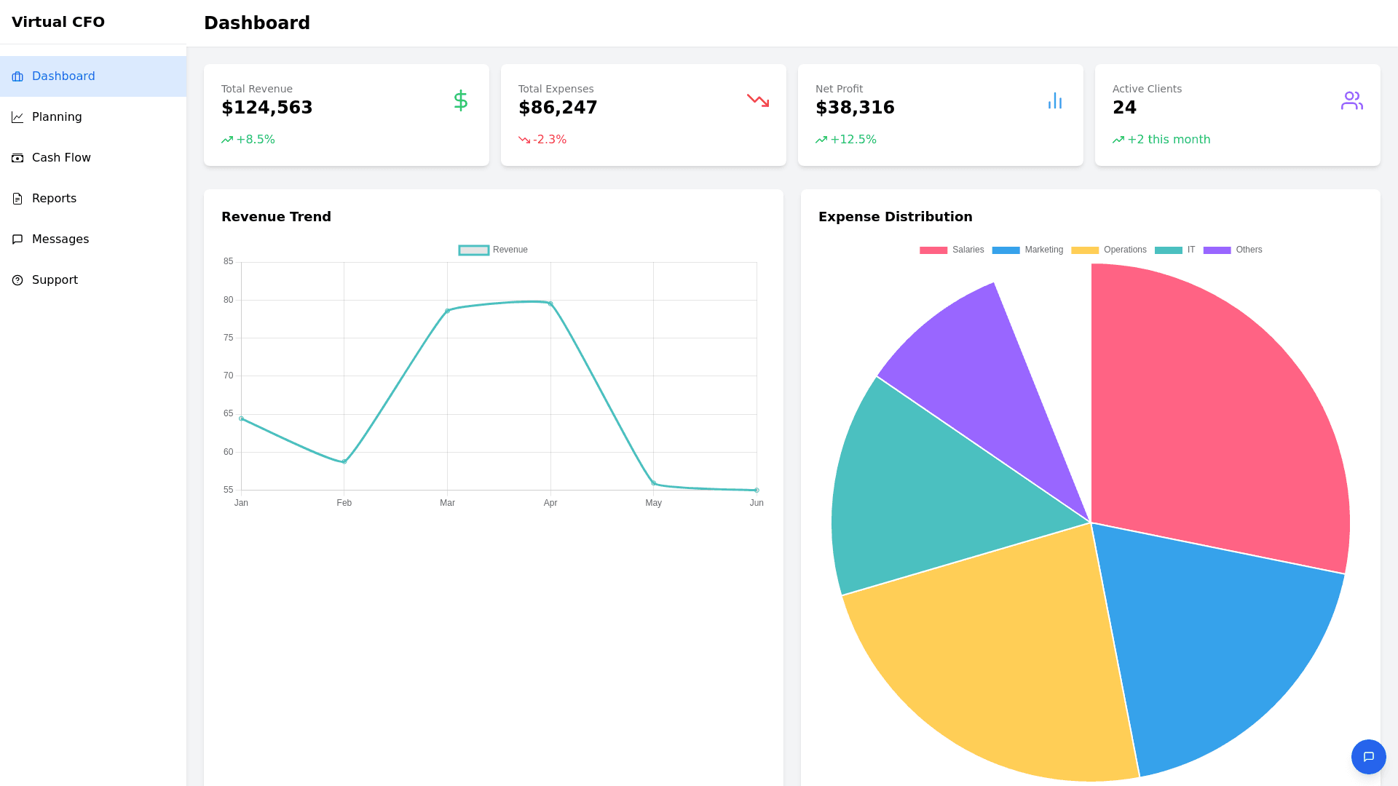Click the Messages speech bubble icon

coord(17,239)
